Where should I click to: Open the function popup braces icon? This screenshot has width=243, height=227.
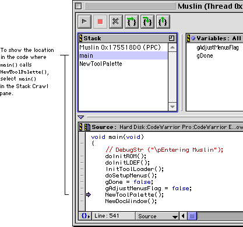click(x=85, y=216)
